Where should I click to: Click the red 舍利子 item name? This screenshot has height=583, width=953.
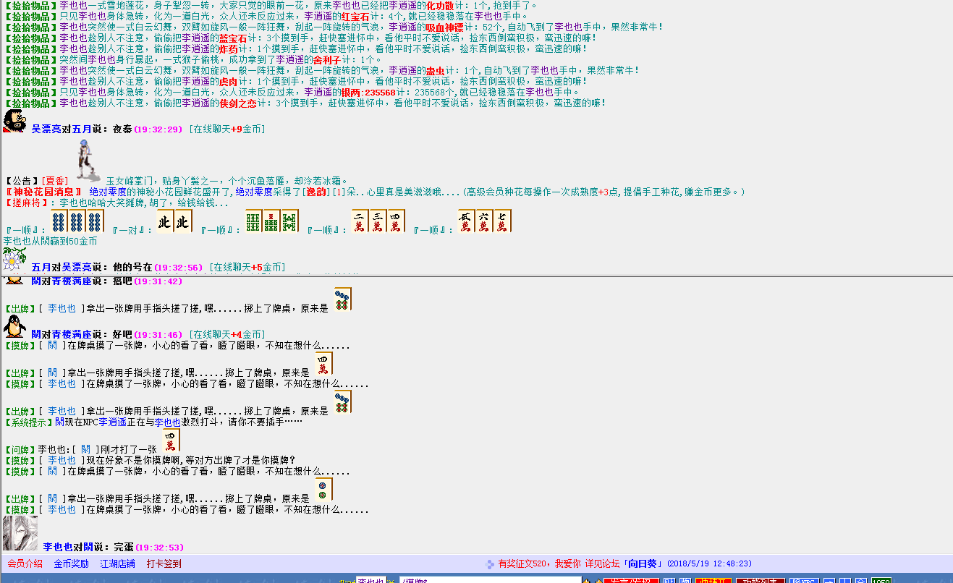pos(328,59)
